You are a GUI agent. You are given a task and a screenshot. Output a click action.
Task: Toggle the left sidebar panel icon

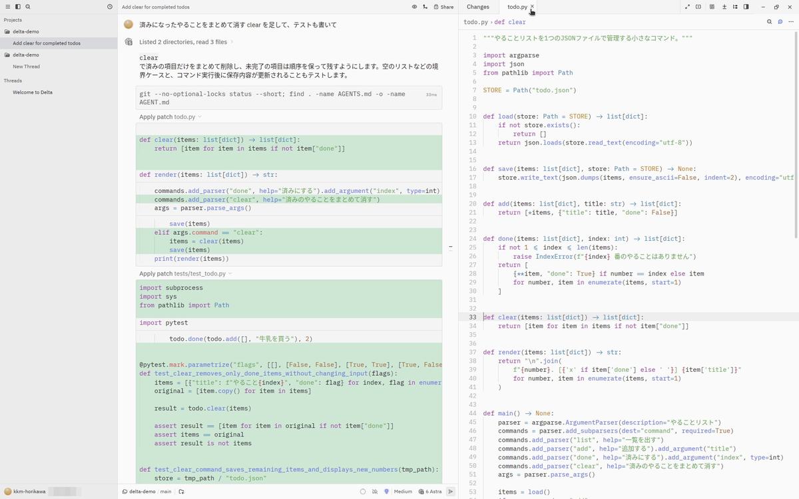pos(18,7)
